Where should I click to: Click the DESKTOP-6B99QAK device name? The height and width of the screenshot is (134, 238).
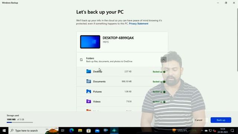(118, 38)
